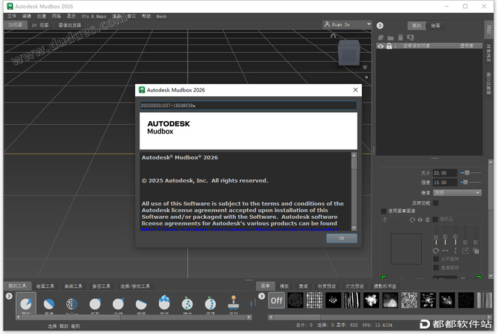Image resolution: width=497 pixels, height=334 pixels.
Task: Click the new layer icon in layers panel
Action: tap(381, 38)
